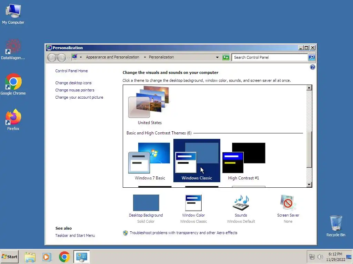The width and height of the screenshot is (353, 264).
Task: Open address bar history dropdown
Action: (x=217, y=57)
